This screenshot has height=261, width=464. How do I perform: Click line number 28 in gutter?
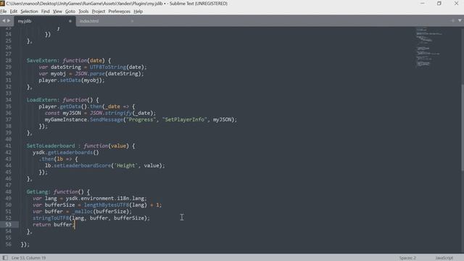tap(8, 60)
